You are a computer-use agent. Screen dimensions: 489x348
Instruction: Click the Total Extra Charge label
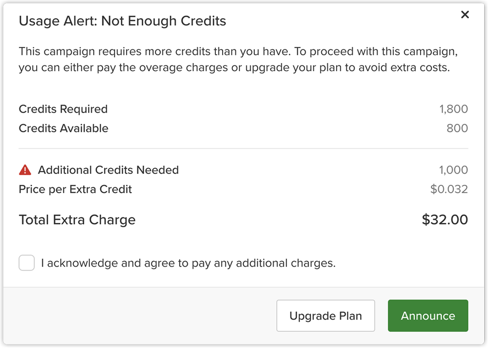coord(77,220)
